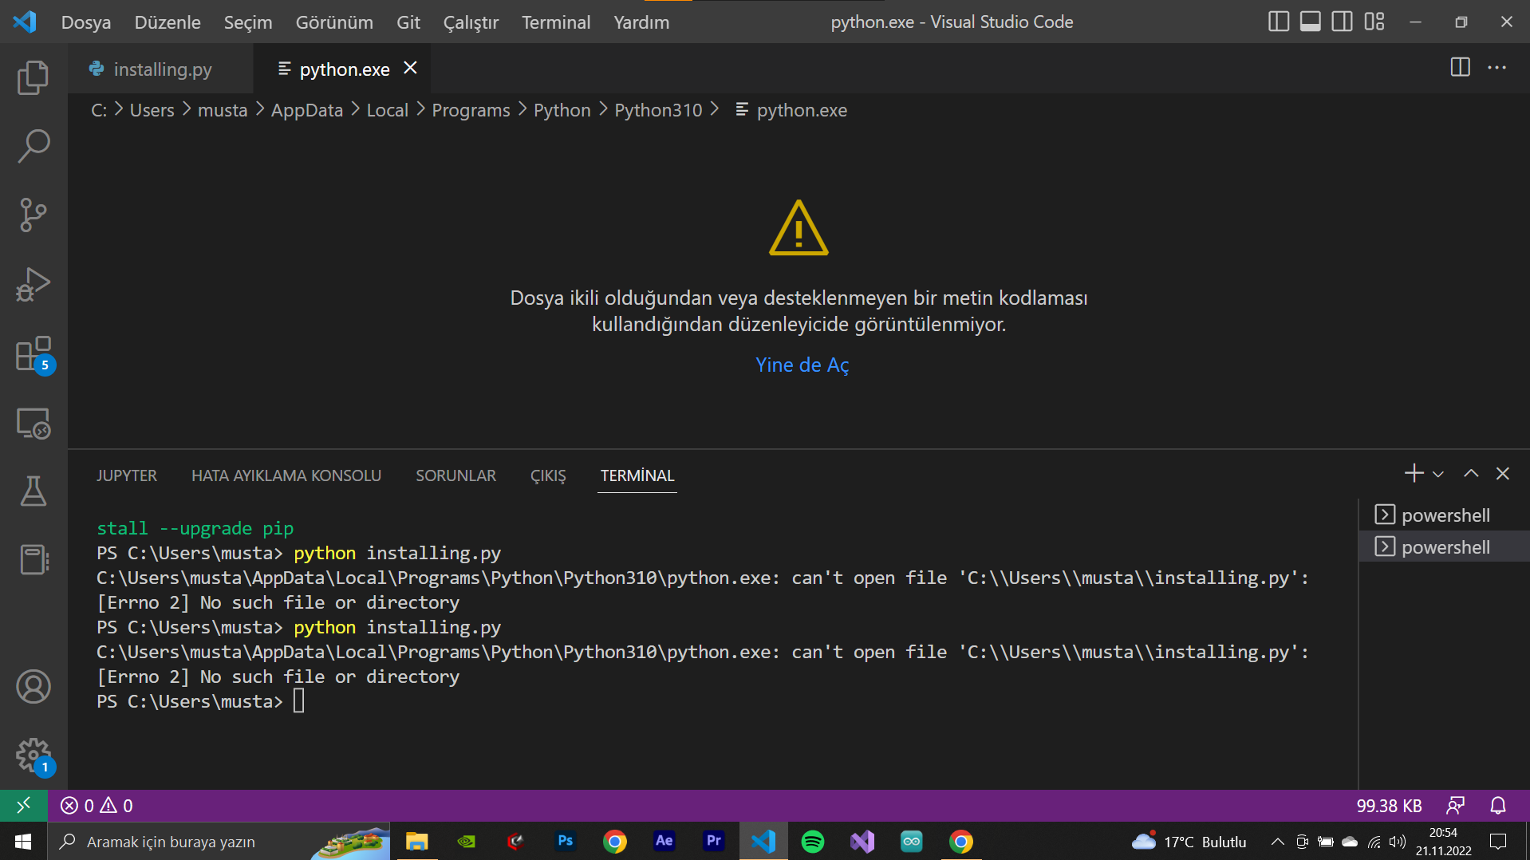Open the HATA AYIKLAMA KONSOLU tab
1530x860 pixels.
[286, 475]
